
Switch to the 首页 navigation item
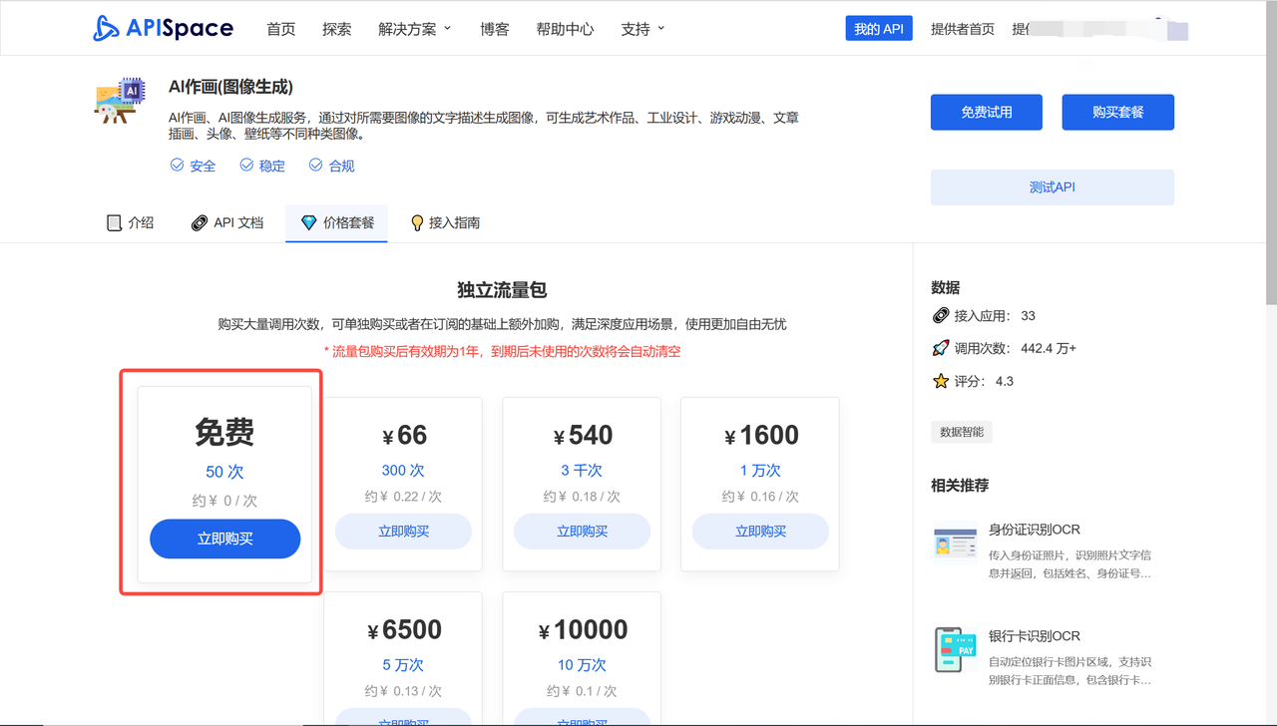coord(280,28)
